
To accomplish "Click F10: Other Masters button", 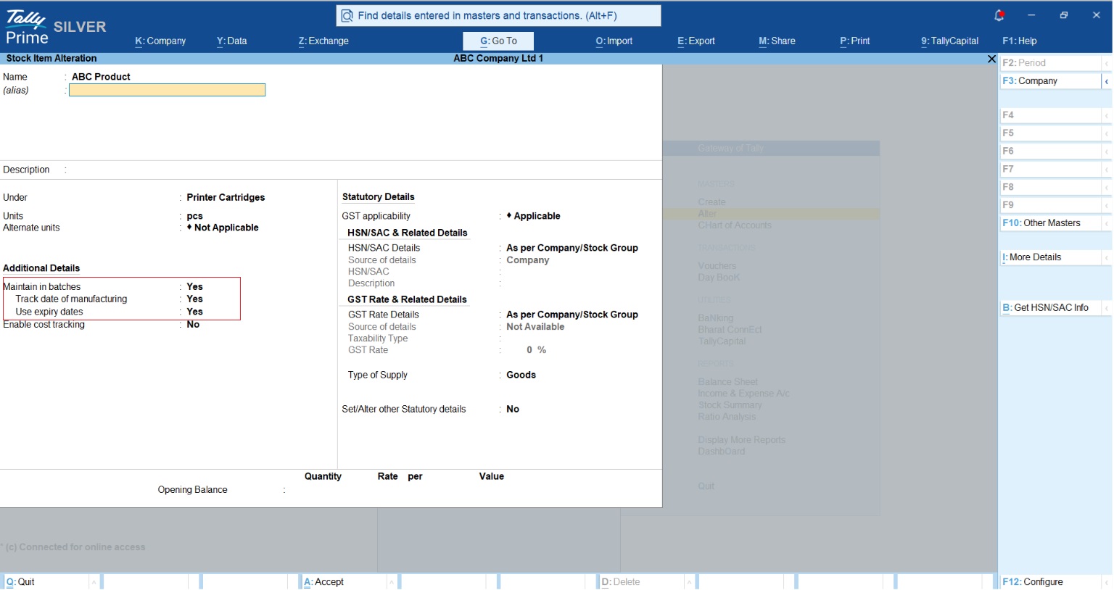I will pyautogui.click(x=1050, y=223).
